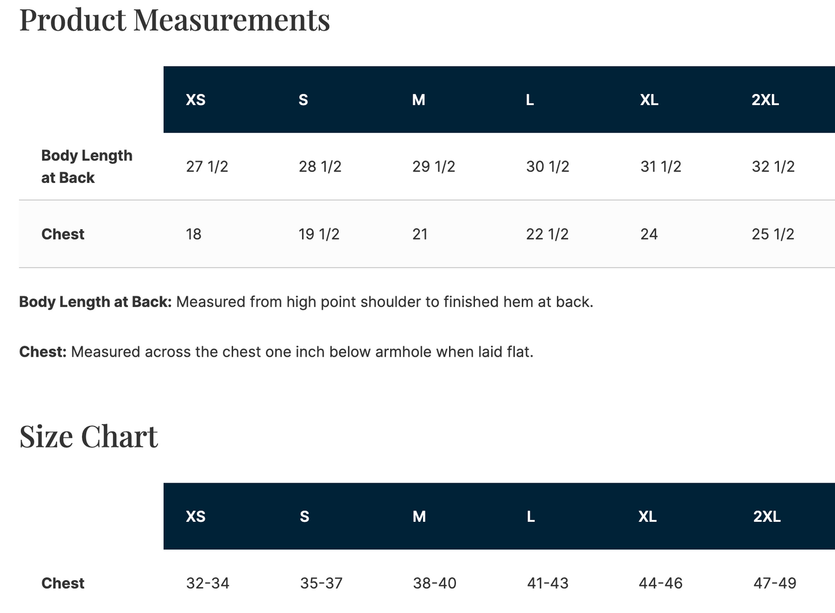
Task: Click the Body Length at Back definition text
Action: point(306,302)
